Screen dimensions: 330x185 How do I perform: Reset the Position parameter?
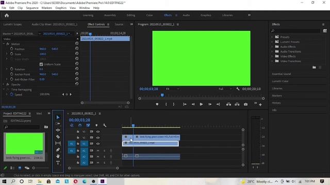(77, 48)
